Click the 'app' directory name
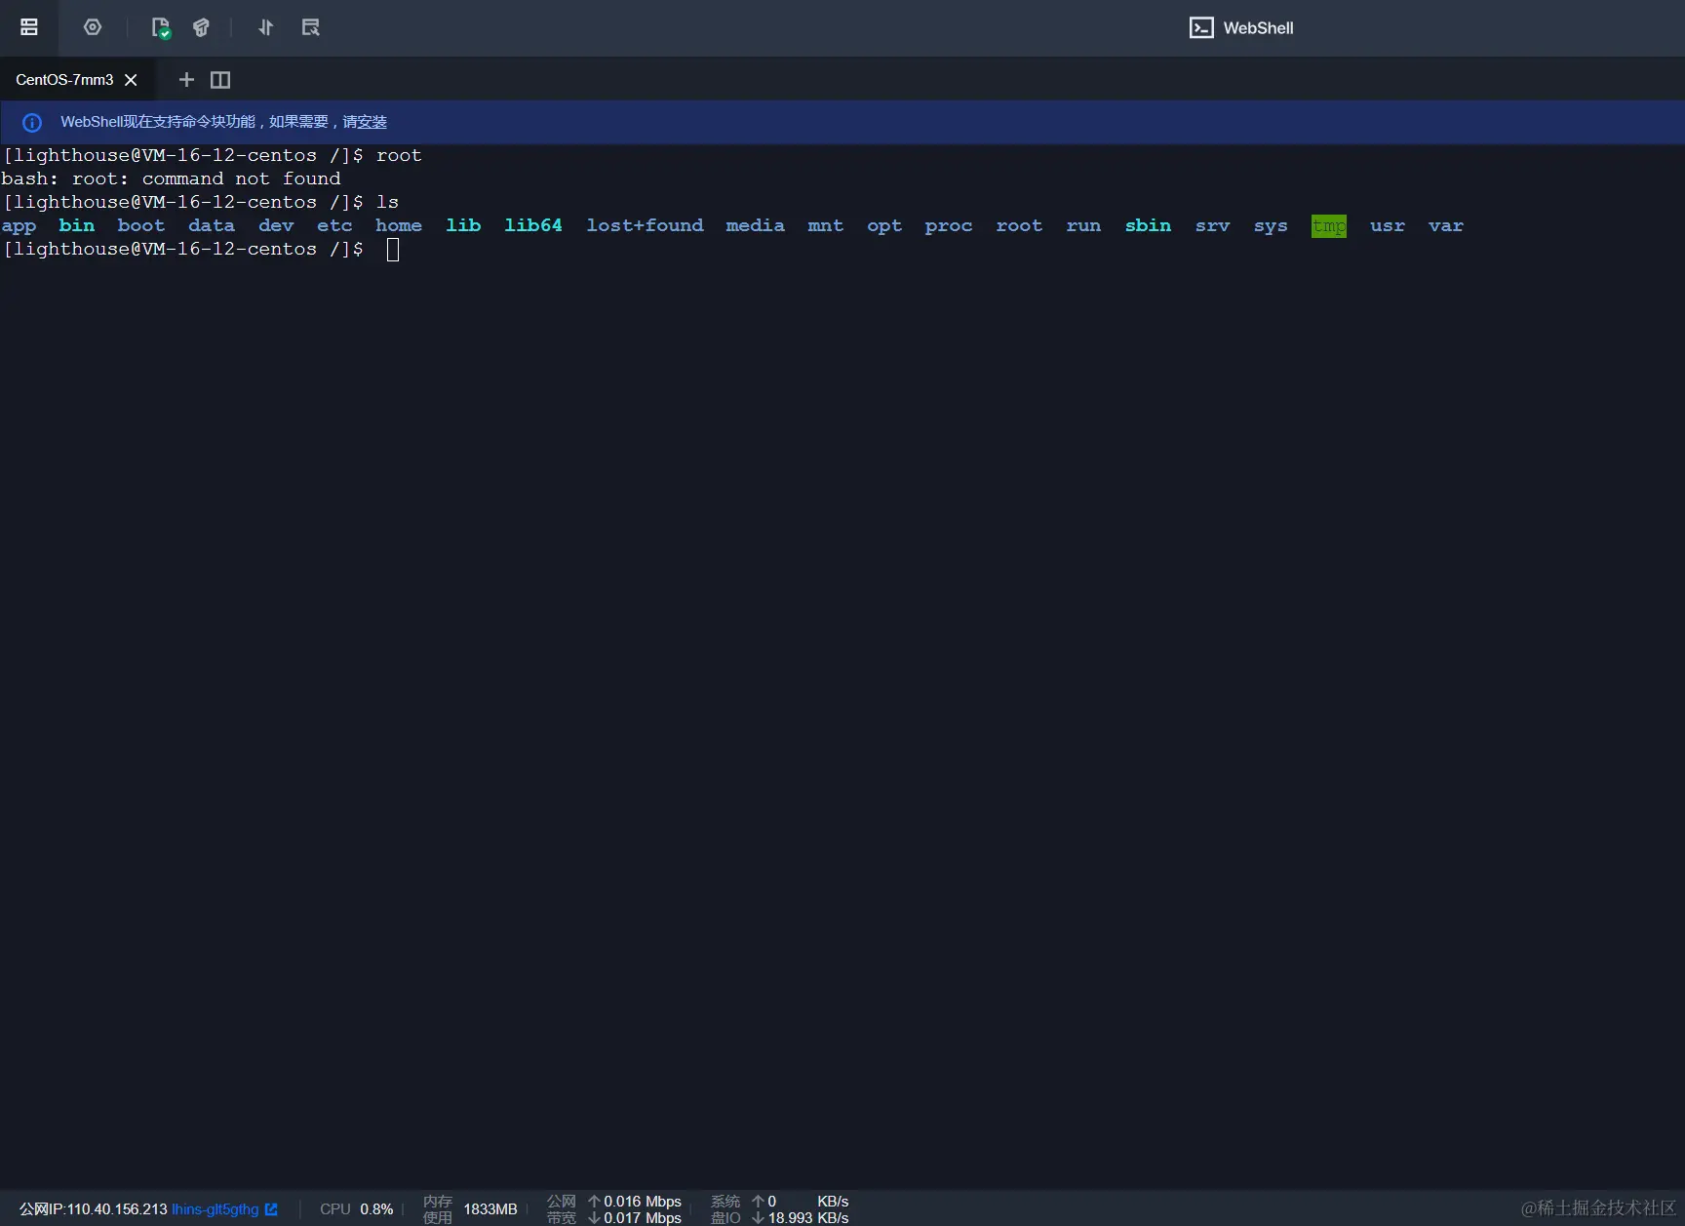 19,226
